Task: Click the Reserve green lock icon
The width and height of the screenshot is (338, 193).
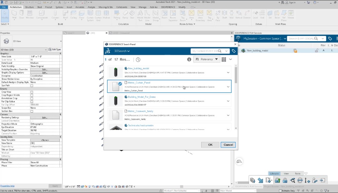Action: 277,180
